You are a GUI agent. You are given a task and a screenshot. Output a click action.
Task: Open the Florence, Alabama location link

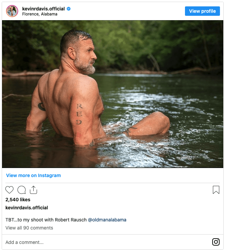40,14
